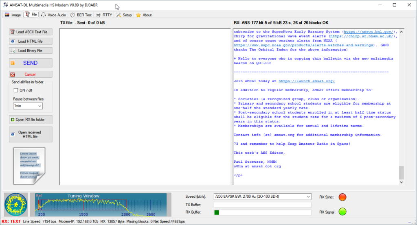Click the orange icon on SEND button

(x=13, y=63)
